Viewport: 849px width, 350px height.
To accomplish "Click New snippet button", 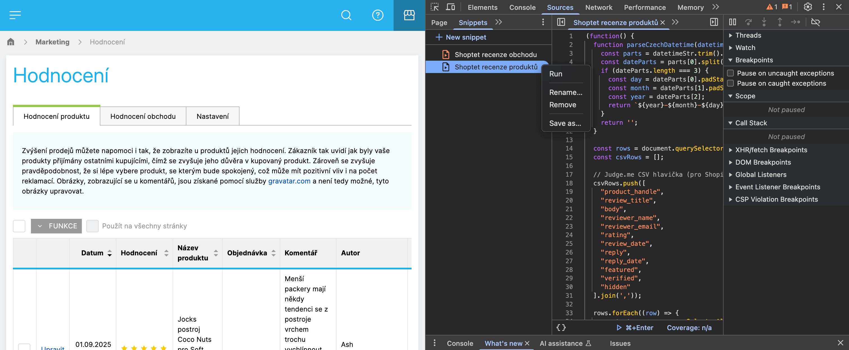I will (461, 37).
